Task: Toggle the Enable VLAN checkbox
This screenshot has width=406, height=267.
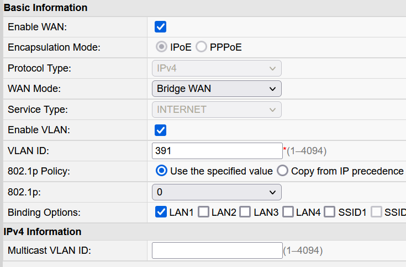Action: pos(160,130)
